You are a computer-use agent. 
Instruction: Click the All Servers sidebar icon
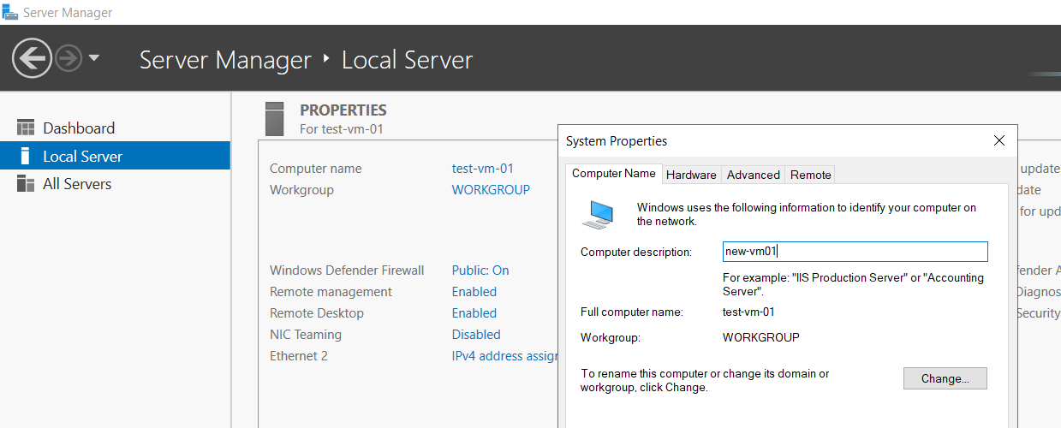point(25,183)
